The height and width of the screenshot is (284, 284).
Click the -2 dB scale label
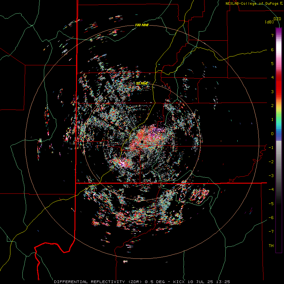pos(271,162)
